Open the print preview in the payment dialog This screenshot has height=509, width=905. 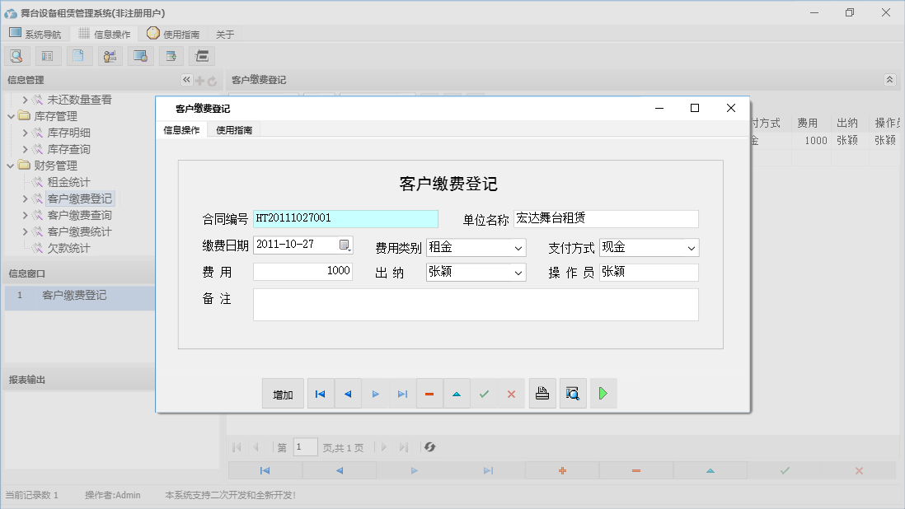(573, 393)
